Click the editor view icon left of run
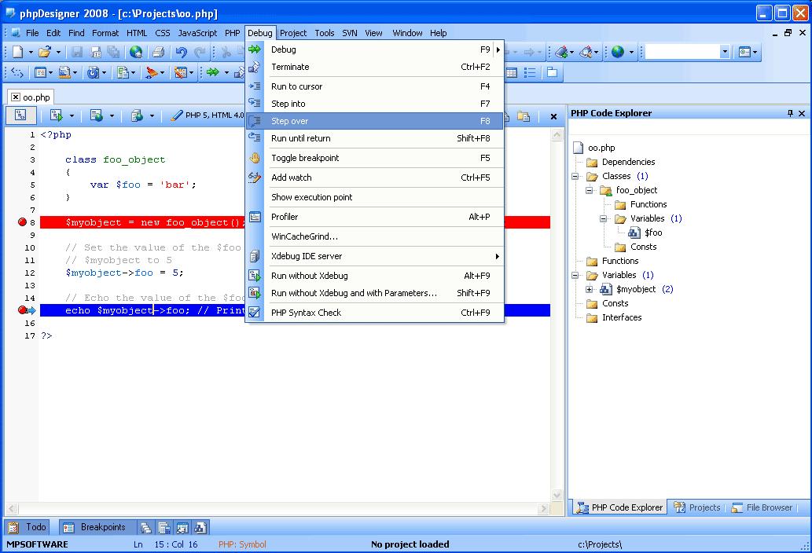Screen dimensions: 812x553 tap(20, 115)
